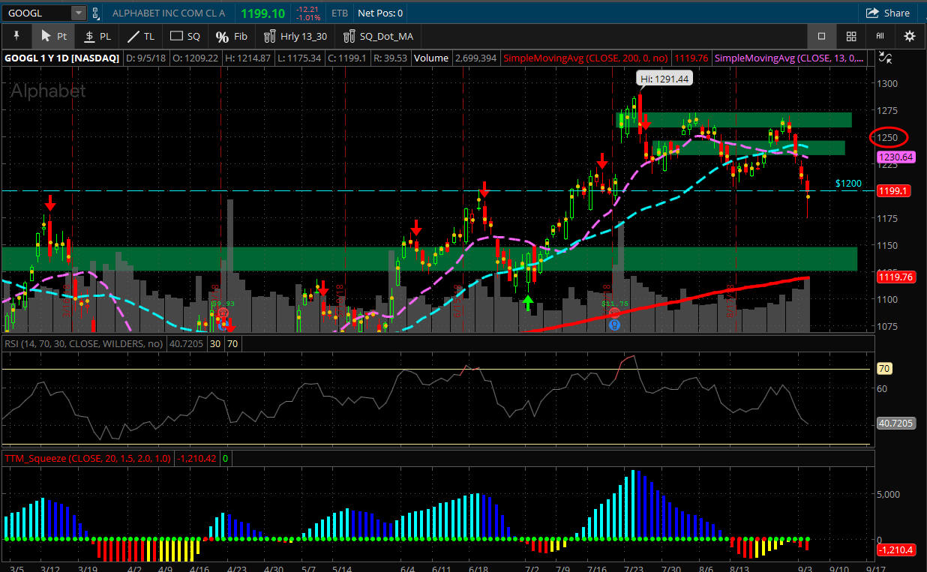Image resolution: width=927 pixels, height=572 pixels.
Task: Load the SQ_Dot_MA study set
Action: click(377, 36)
